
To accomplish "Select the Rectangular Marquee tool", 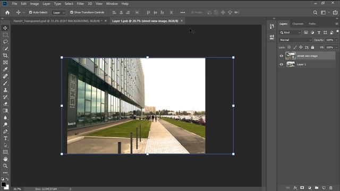I will [5, 35].
